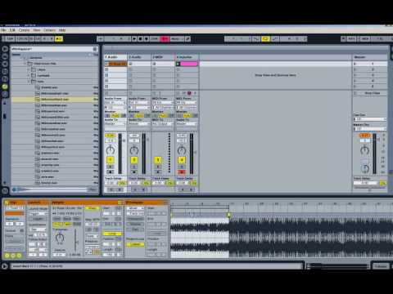393x294 pixels.
Task: Open the Warp Mode dropdown in Sample box
Action: [x=91, y=236]
